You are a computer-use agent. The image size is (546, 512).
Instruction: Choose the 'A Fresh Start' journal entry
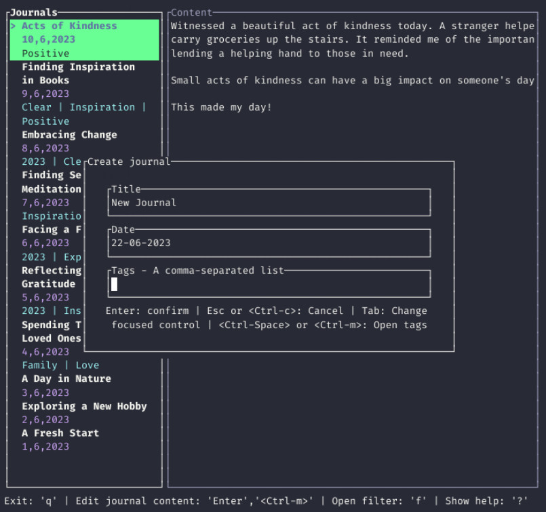tap(60, 433)
